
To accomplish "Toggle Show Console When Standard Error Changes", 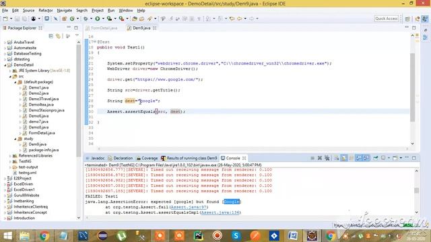I will pyautogui.click(x=366, y=158).
